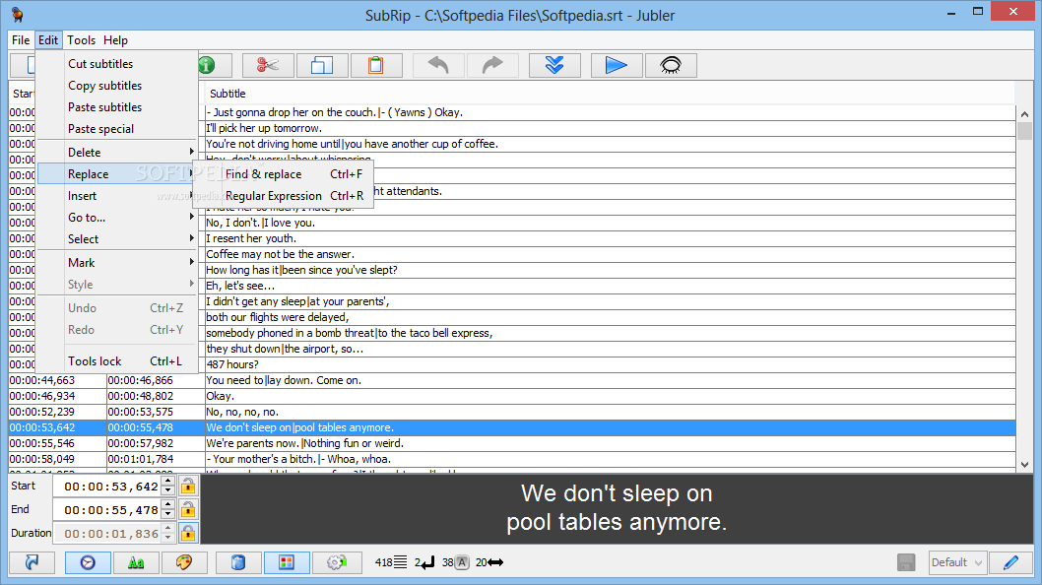Click the eye preview toolbar icon
Viewport: 1042px width, 585px height.
(671, 65)
